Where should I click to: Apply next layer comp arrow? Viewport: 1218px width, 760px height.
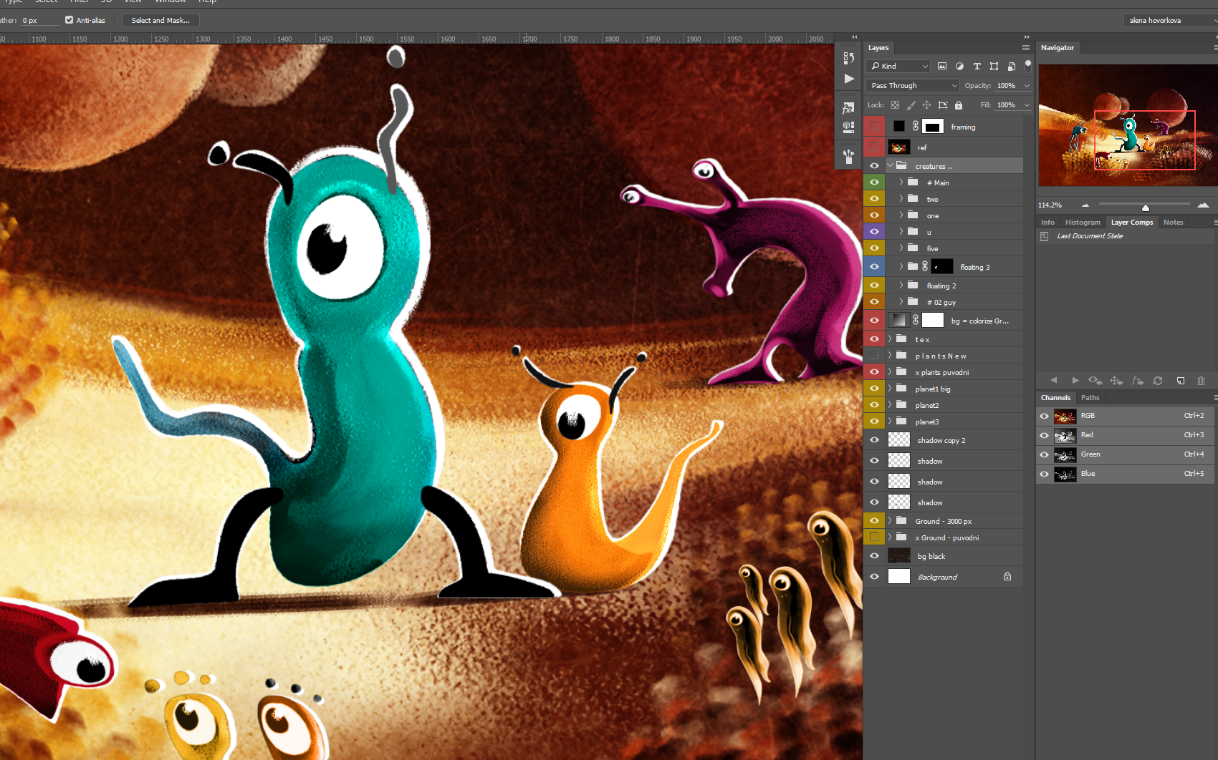point(1075,381)
